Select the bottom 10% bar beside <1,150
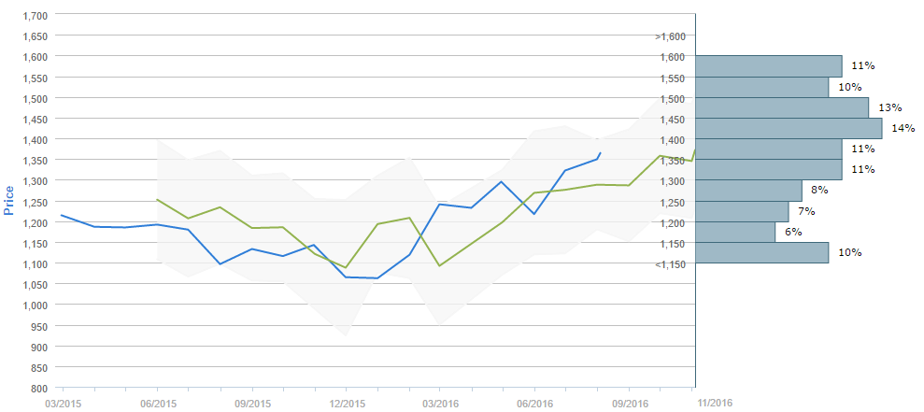The height and width of the screenshot is (412, 924). click(762, 252)
